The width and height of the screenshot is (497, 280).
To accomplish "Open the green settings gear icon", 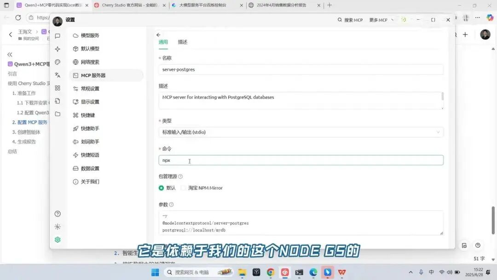I will [58, 240].
